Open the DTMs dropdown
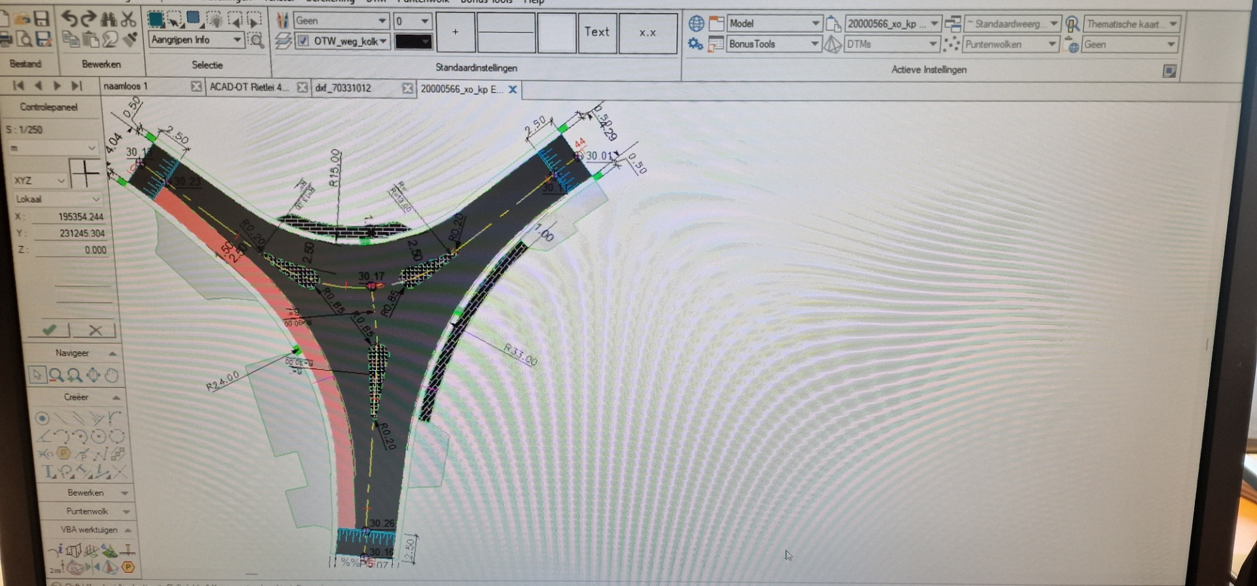This screenshot has height=586, width=1257. tap(892, 44)
